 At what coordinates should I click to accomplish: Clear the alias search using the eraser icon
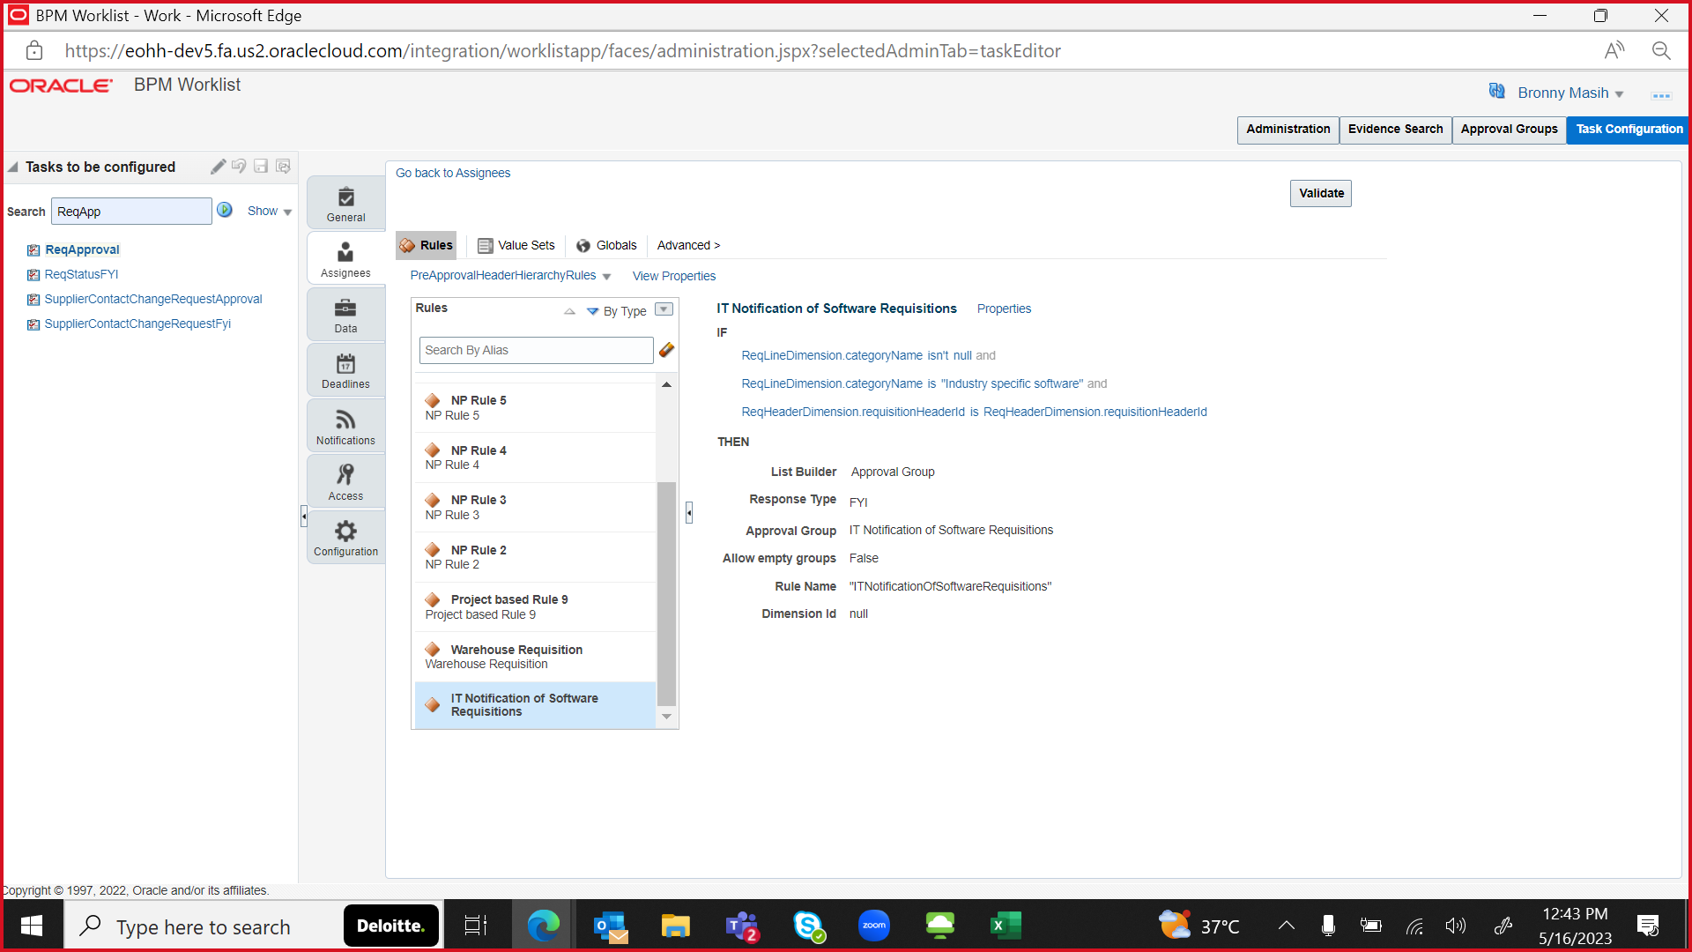[666, 350]
